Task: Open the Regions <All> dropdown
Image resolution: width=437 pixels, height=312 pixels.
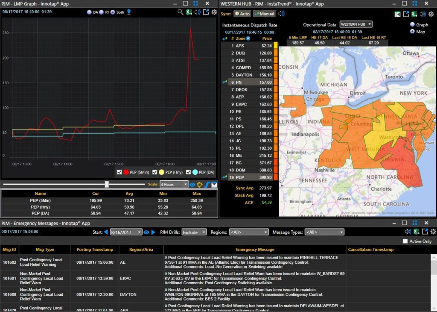Action: (x=249, y=232)
